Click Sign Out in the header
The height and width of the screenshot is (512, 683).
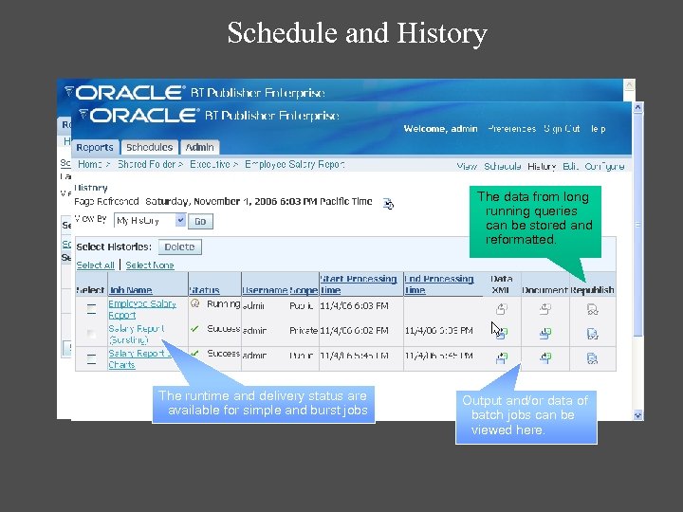point(562,129)
